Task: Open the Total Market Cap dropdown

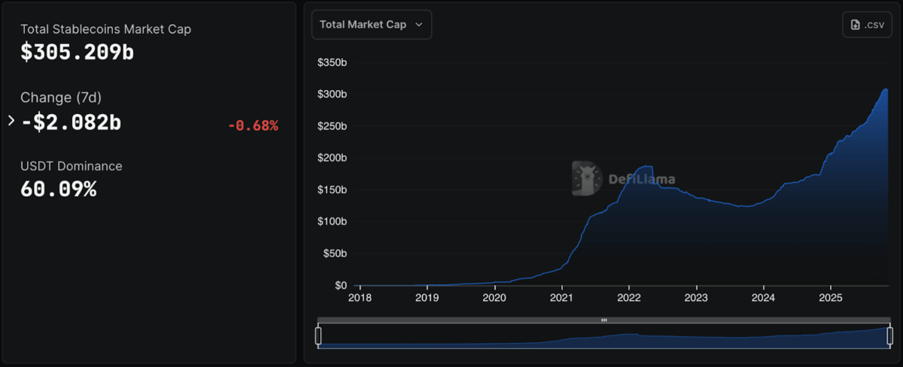Action: pyautogui.click(x=371, y=25)
